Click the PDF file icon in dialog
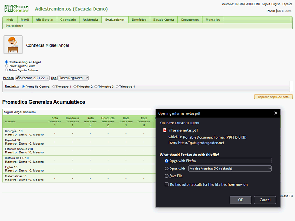Image resolution: width=295 pixels, height=221 pixels. pyautogui.click(x=165, y=130)
